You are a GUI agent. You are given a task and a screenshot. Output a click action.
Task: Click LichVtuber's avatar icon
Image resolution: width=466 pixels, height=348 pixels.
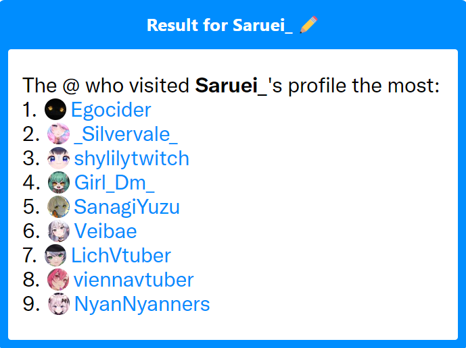pyautogui.click(x=55, y=255)
